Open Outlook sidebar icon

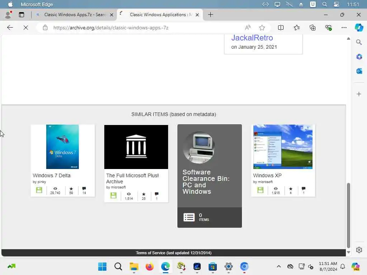click(359, 71)
